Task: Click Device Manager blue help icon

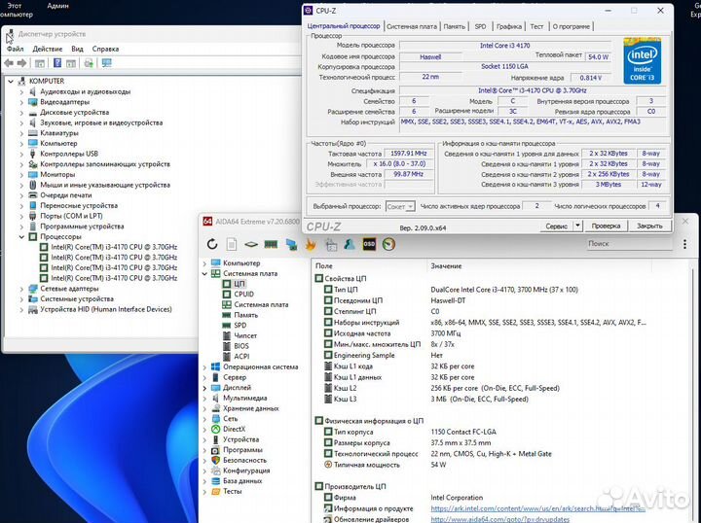Action: [x=57, y=63]
